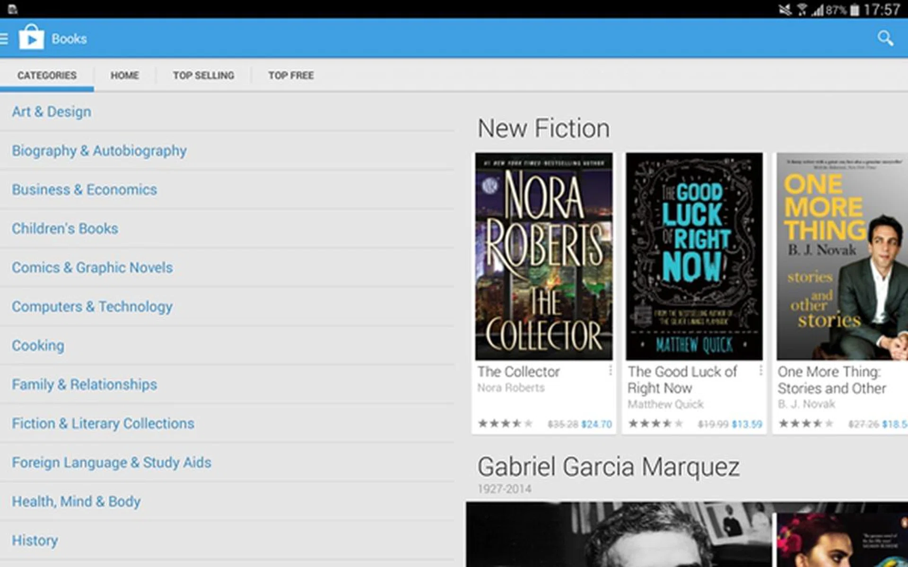Image resolution: width=908 pixels, height=567 pixels.
Task: Open One More Thing book cover
Action: (842, 256)
